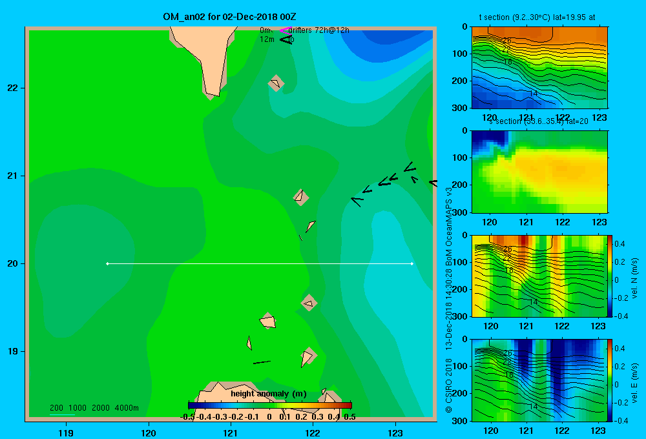Click the t section (9.2..30°C) title
Image resolution: width=646 pixels, height=439 pixels.
[x=537, y=17]
